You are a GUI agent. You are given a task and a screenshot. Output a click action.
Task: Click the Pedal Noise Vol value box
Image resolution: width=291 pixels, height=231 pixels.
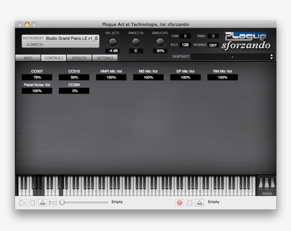(37, 91)
